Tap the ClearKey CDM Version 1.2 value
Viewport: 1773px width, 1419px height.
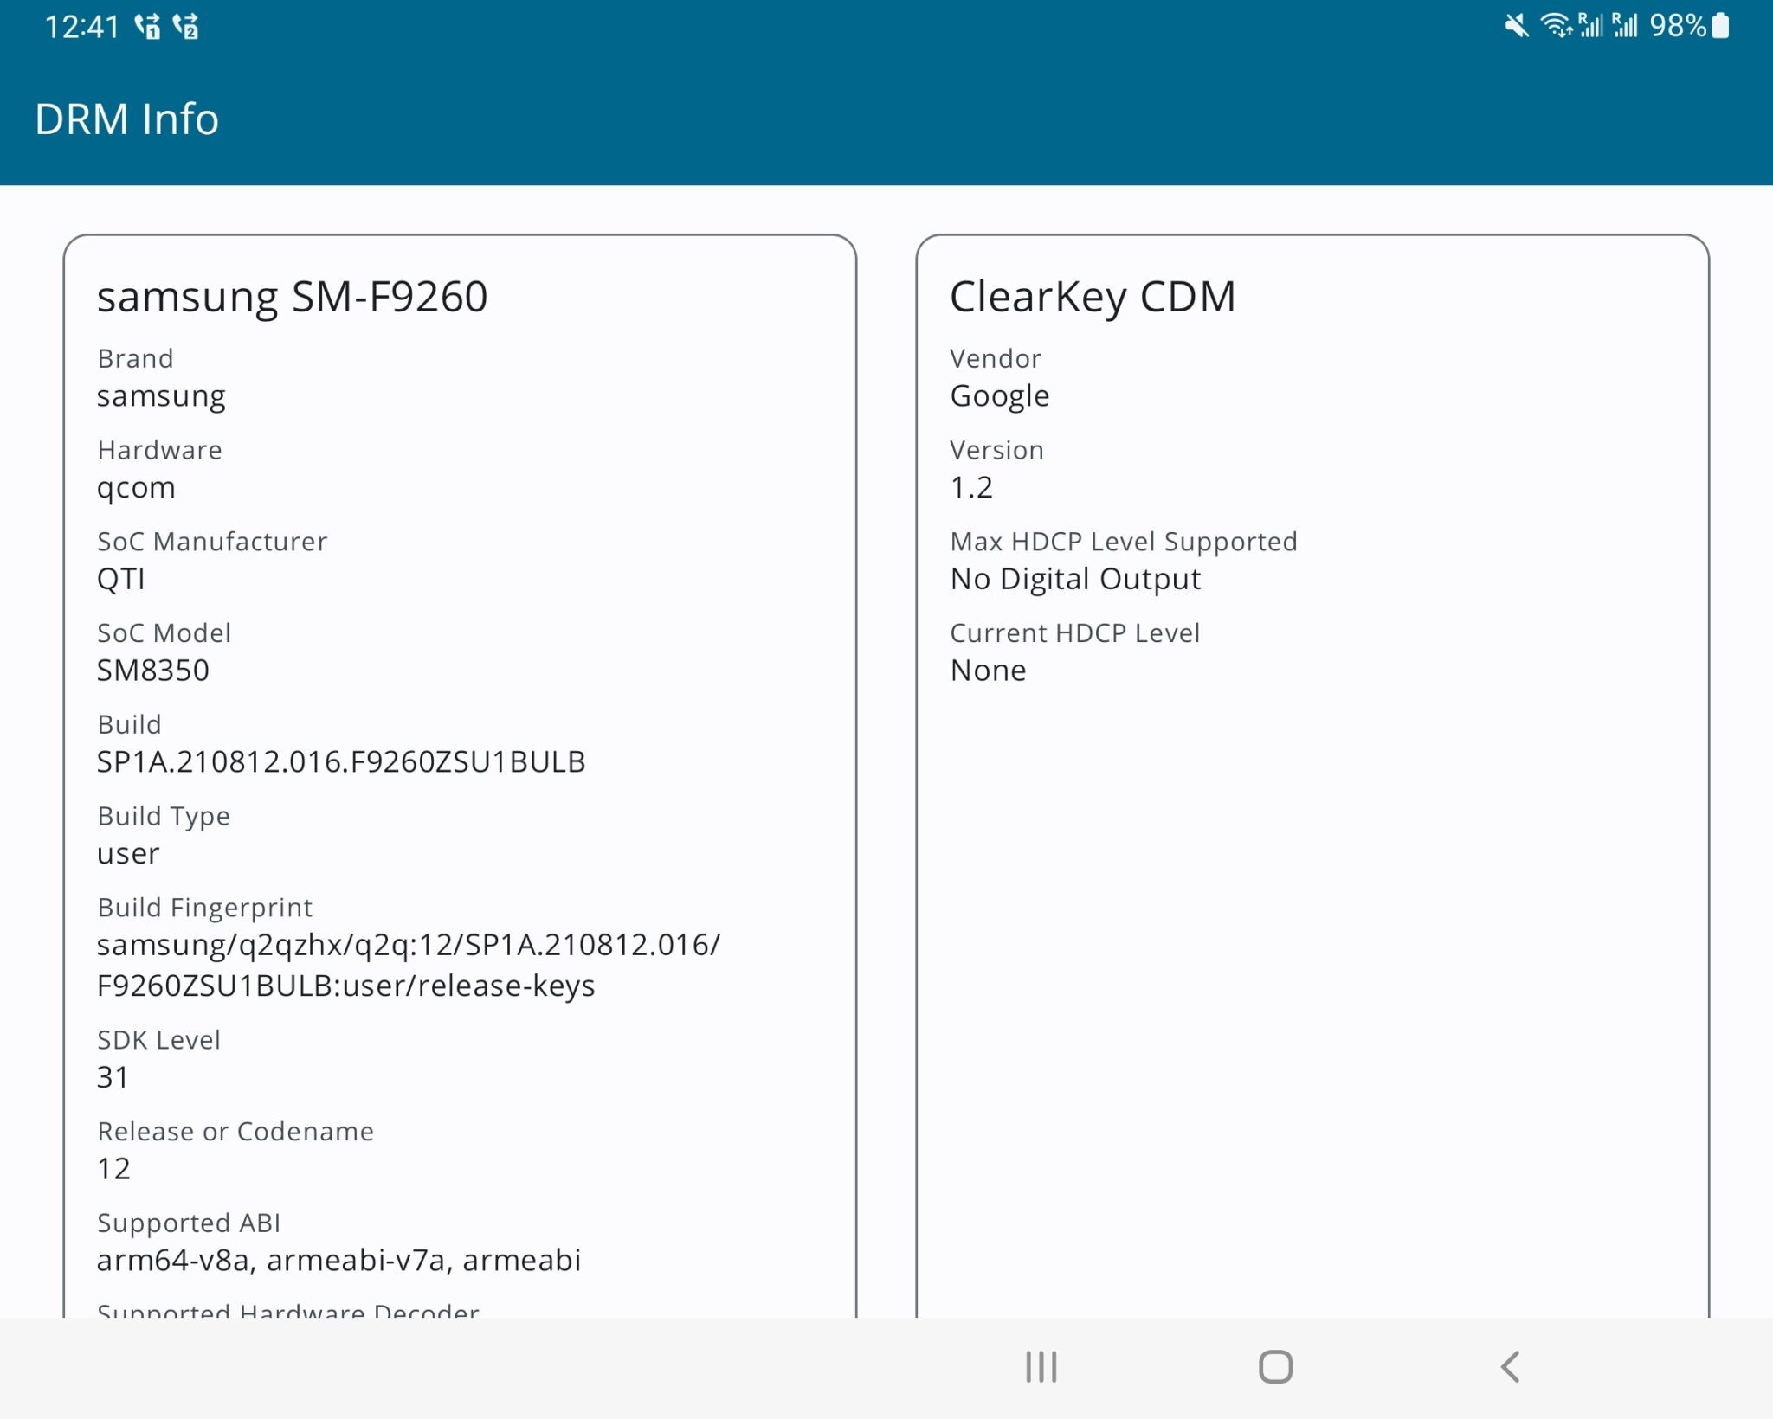(971, 486)
